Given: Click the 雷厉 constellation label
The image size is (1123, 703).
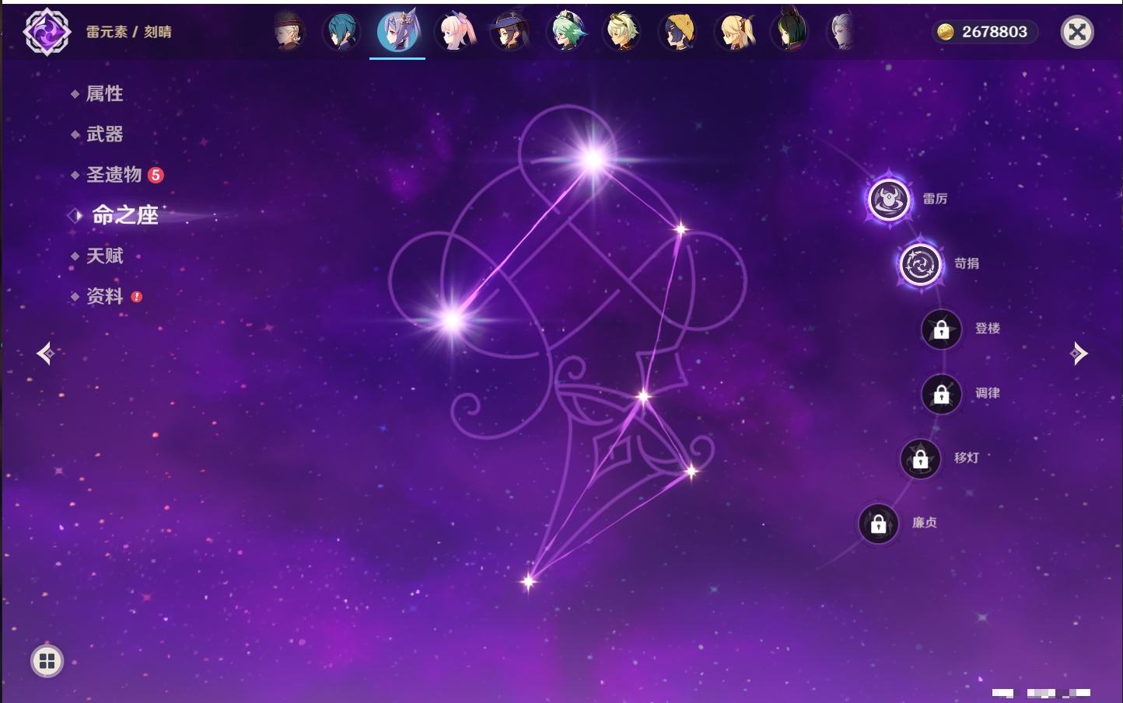Looking at the screenshot, I should point(935,199).
